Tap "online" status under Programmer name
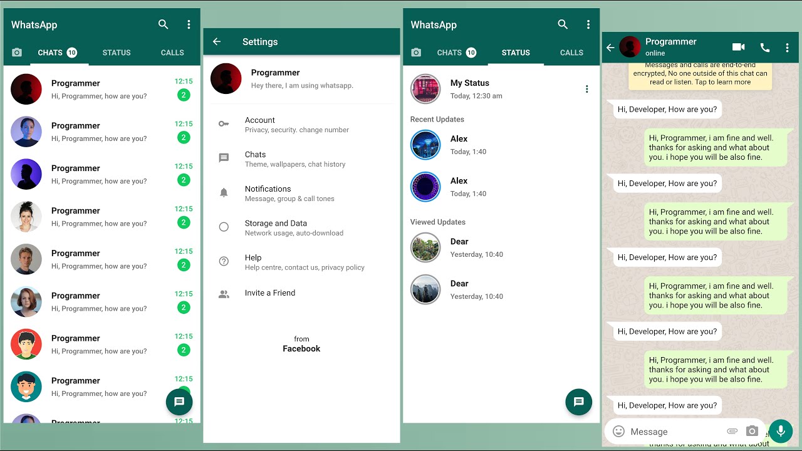 click(655, 53)
